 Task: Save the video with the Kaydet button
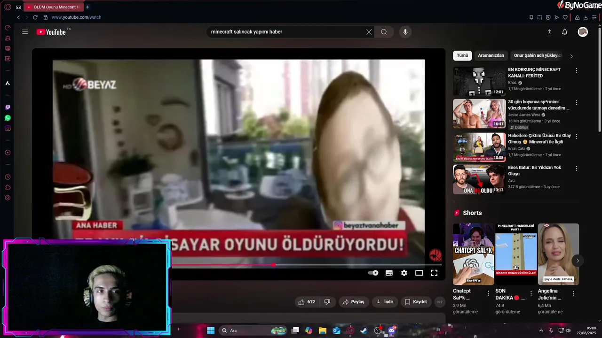click(416, 302)
